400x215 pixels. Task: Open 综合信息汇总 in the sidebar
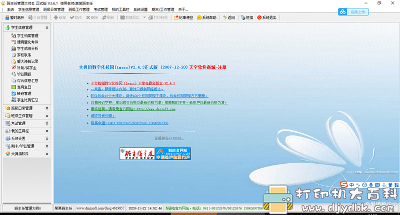coord(24,81)
